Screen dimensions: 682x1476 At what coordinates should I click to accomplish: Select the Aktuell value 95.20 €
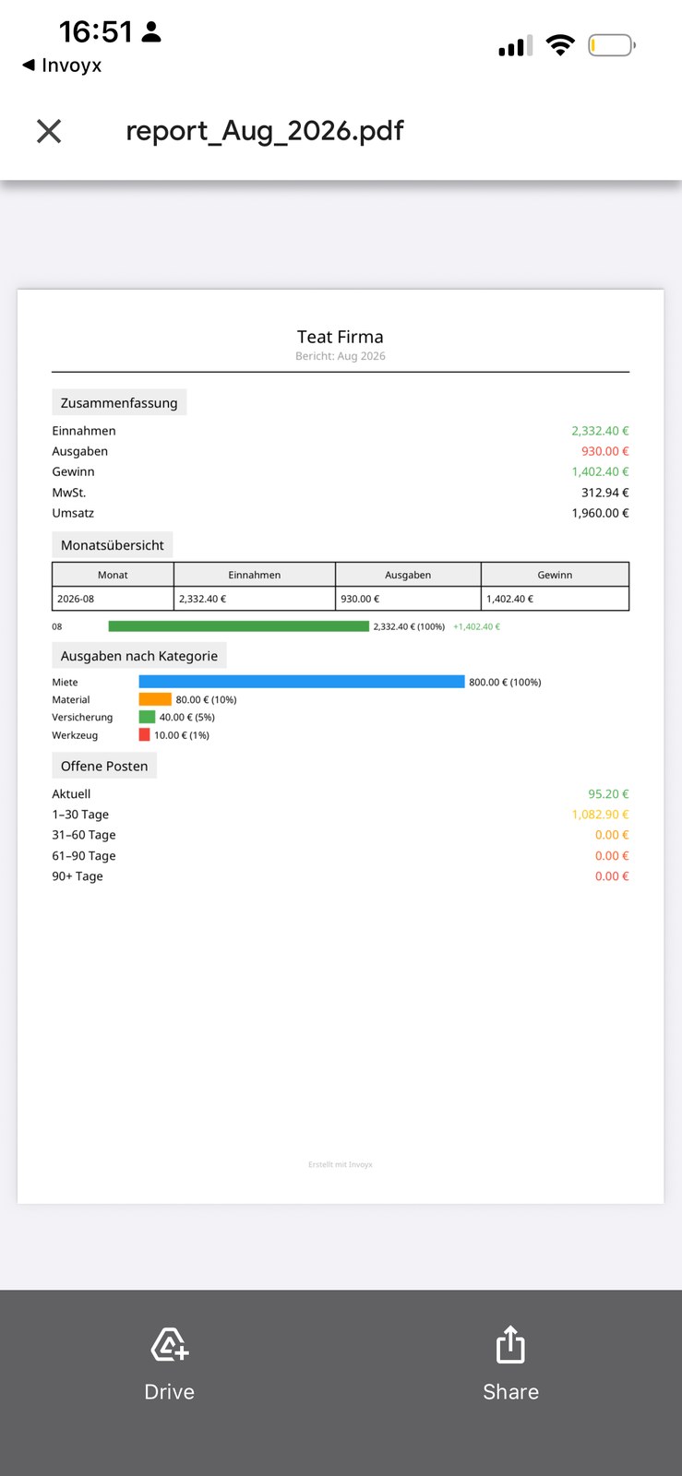coord(609,794)
